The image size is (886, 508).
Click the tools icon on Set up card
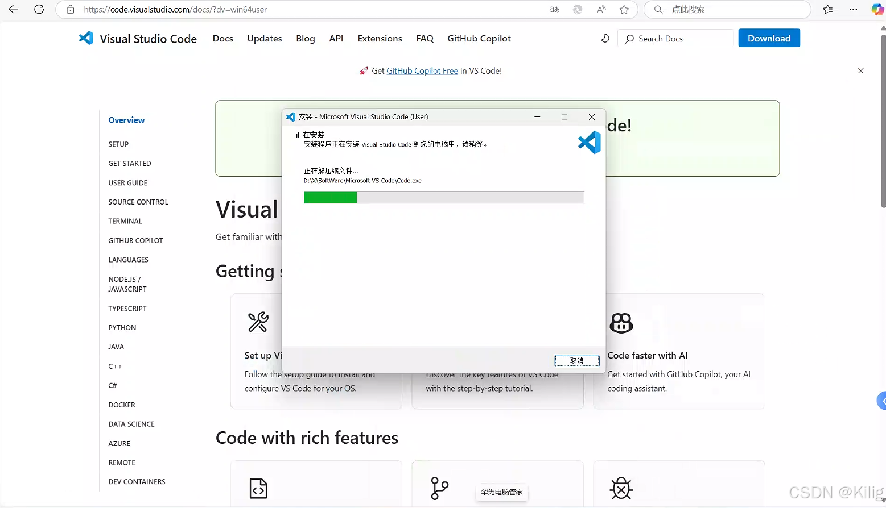pyautogui.click(x=258, y=322)
